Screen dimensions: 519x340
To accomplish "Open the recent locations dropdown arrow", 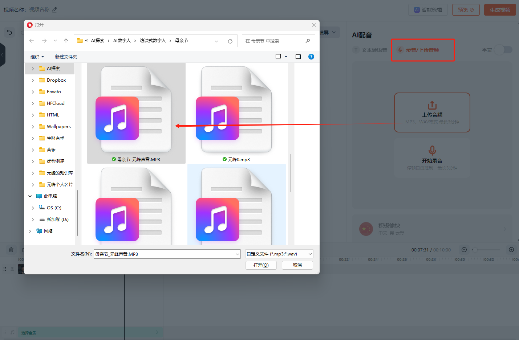I will 55,41.
